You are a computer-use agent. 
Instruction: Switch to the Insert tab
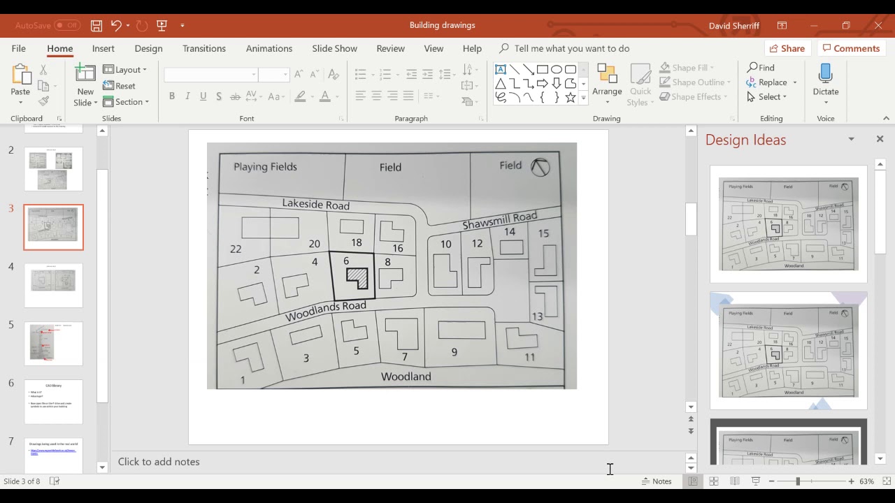click(x=103, y=48)
